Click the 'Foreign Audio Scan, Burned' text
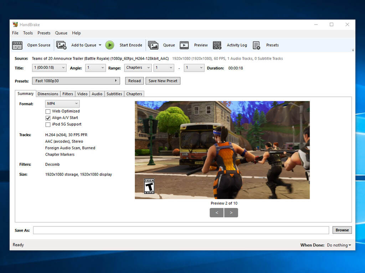 coord(70,148)
